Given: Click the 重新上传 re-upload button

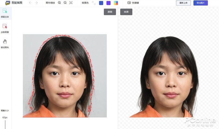Looking at the screenshot, I should tap(183, 3).
